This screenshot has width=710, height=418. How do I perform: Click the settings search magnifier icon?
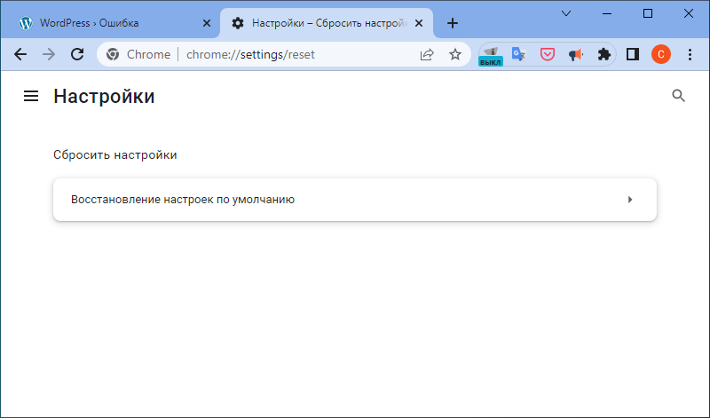[x=679, y=96]
